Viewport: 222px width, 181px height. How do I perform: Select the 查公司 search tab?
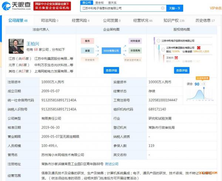click(x=87, y=3)
